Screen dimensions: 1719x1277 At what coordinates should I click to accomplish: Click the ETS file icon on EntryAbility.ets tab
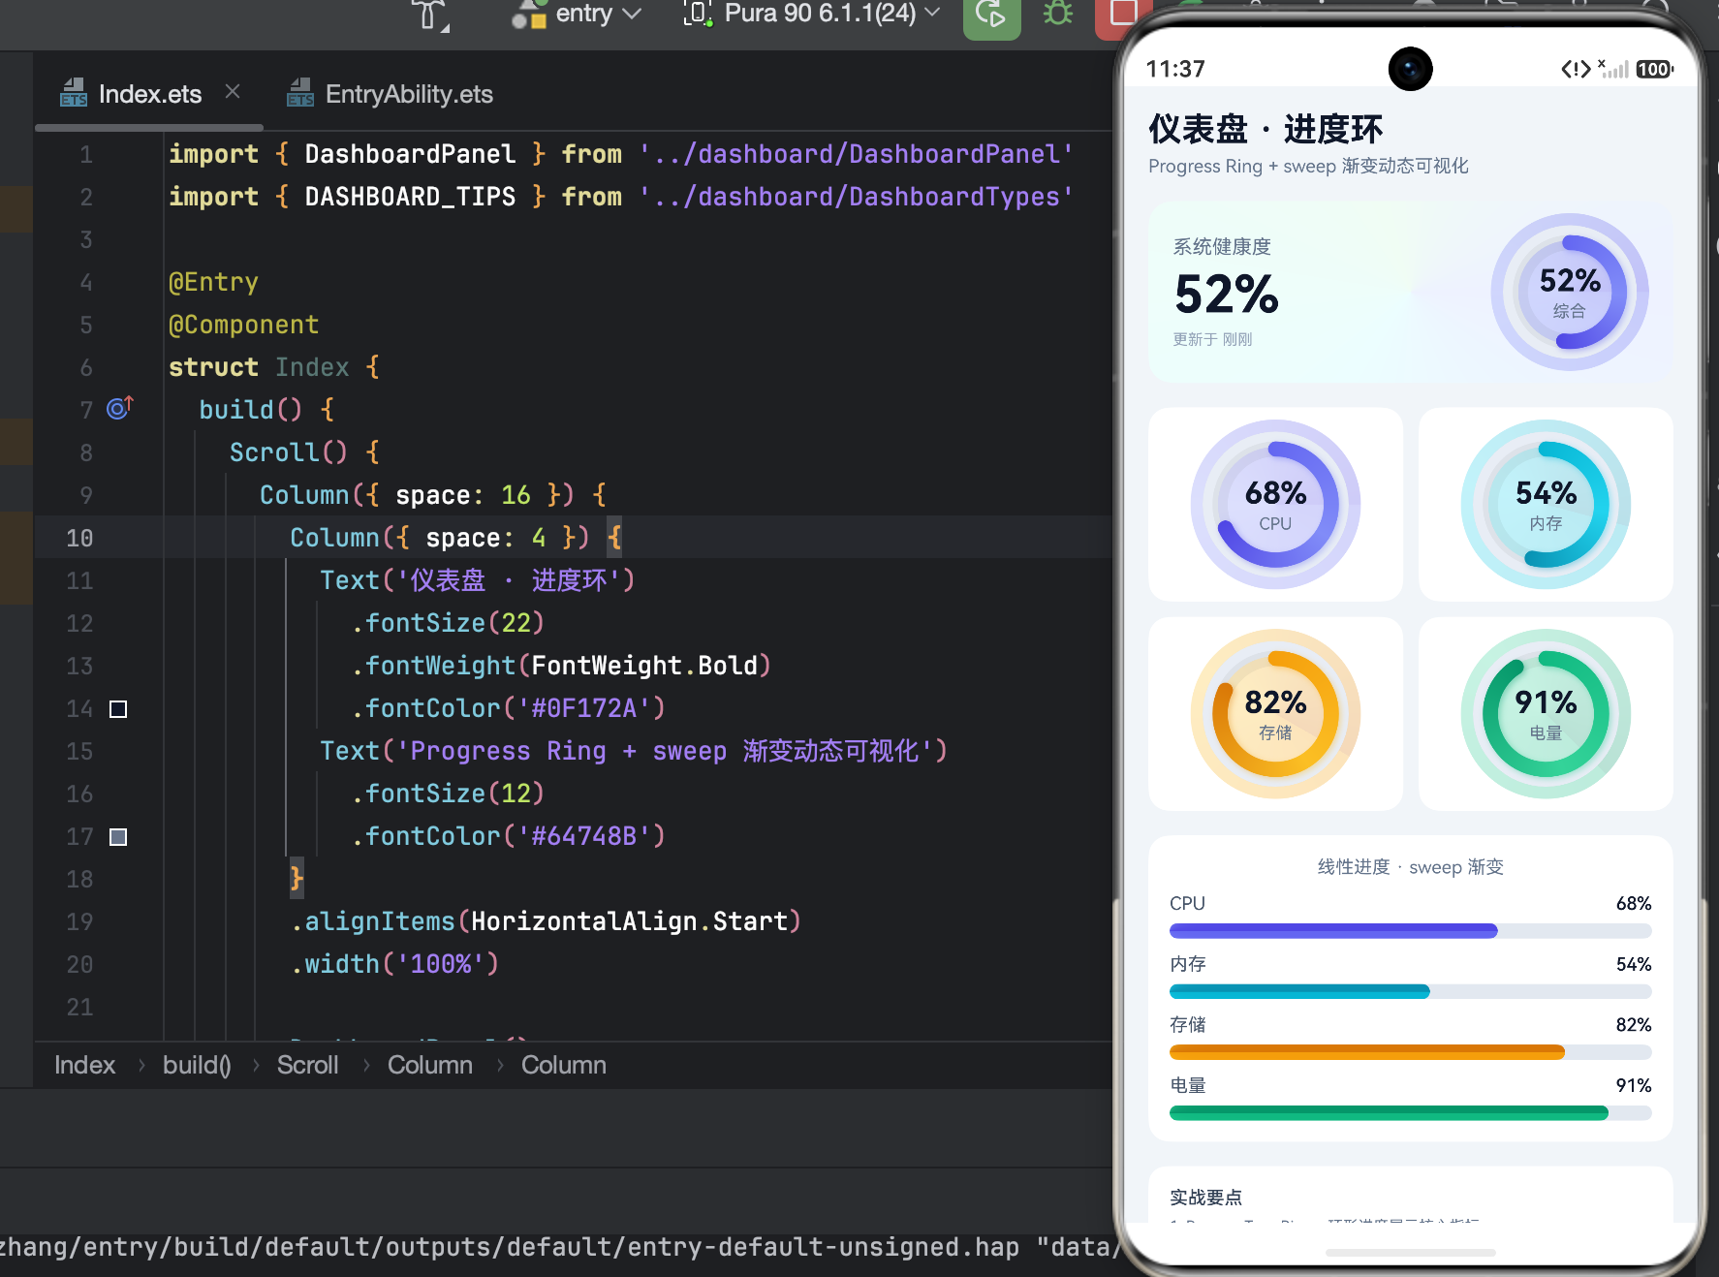[x=300, y=93]
